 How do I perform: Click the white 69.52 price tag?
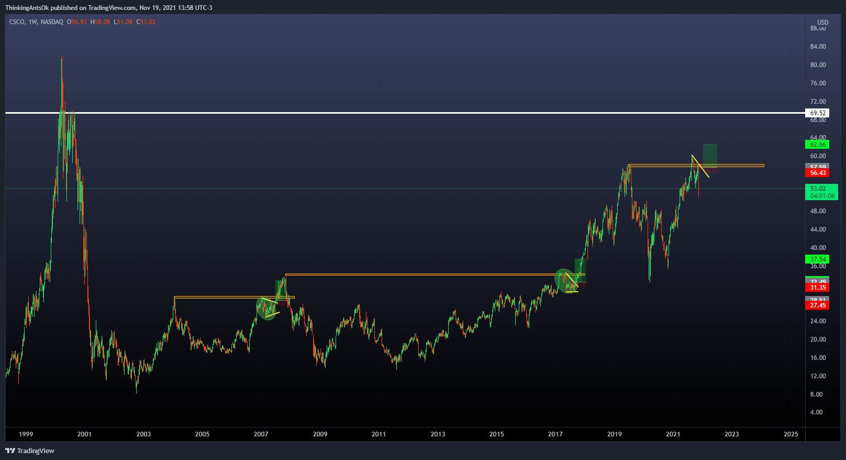pos(818,113)
